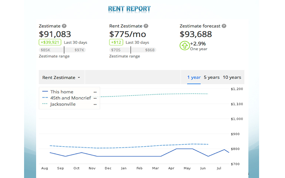Toggle the Jacksonville legend series
Screen dimensions: 285x178
(x=63, y=104)
